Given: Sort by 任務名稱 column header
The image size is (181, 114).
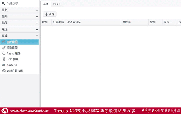Looking at the screenshot, I should pos(58,22).
